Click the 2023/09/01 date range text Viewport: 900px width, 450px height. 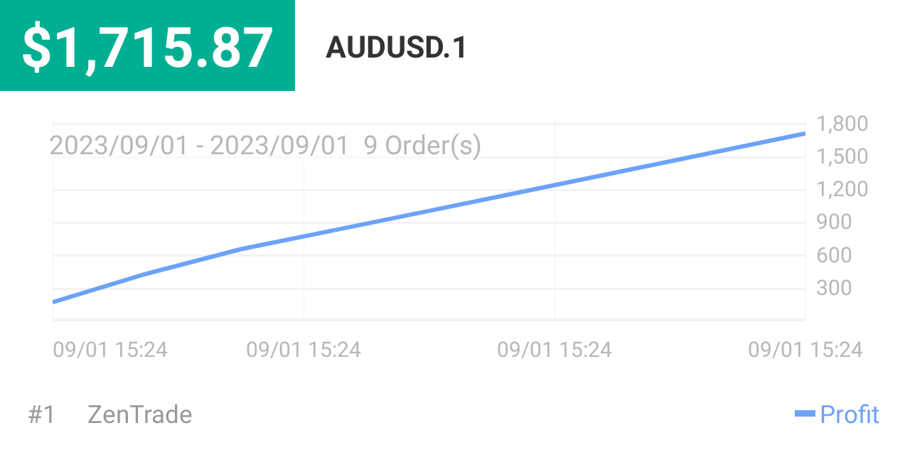click(199, 146)
